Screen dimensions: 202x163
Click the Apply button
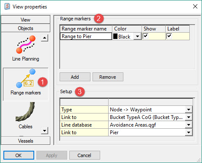(x=52, y=155)
